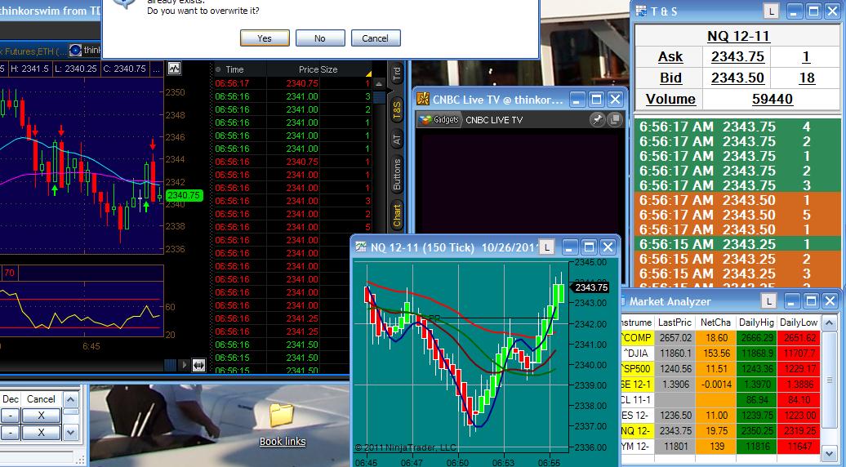846x467 pixels.
Task: Click the T & S window title icon
Action: (641, 11)
